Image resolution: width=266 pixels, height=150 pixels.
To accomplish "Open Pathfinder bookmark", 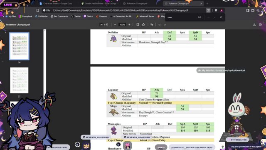I will 41,16.
